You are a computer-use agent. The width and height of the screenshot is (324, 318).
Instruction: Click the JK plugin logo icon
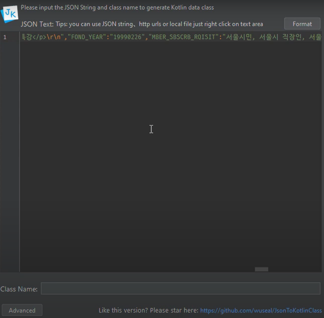point(10,14)
